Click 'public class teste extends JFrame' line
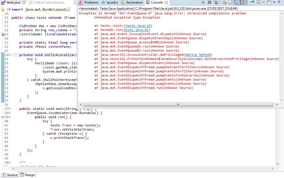Screen dimensions: 284x178 pos(43,18)
